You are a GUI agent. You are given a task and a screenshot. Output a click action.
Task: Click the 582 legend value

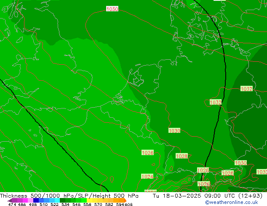109,204
